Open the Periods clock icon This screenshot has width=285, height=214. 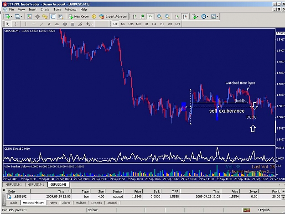click(x=204, y=16)
